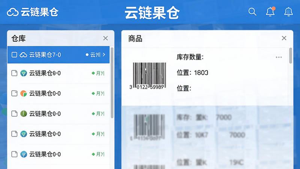Tick the checkbox for 云链果仓θ-0
Image resolution: width=300 pixels, height=169 pixels.
click(14, 73)
